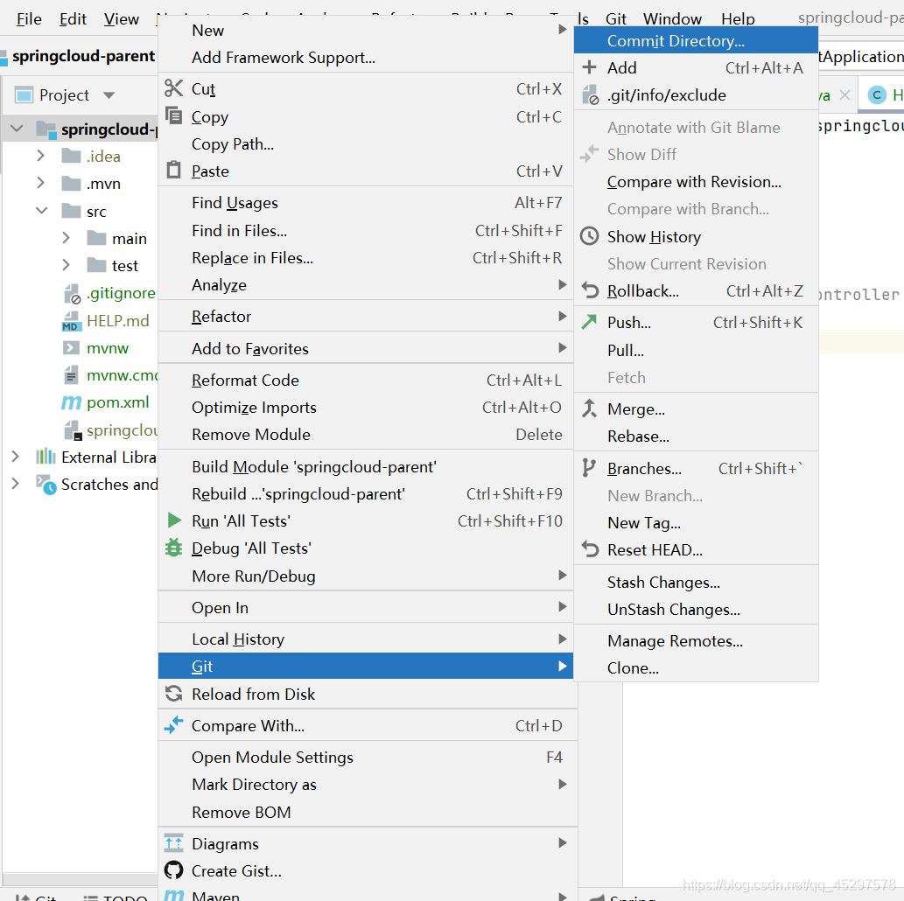Viewport: 904px width, 901px height.
Task: Select Commit Directory from Git submenu
Action: (676, 40)
